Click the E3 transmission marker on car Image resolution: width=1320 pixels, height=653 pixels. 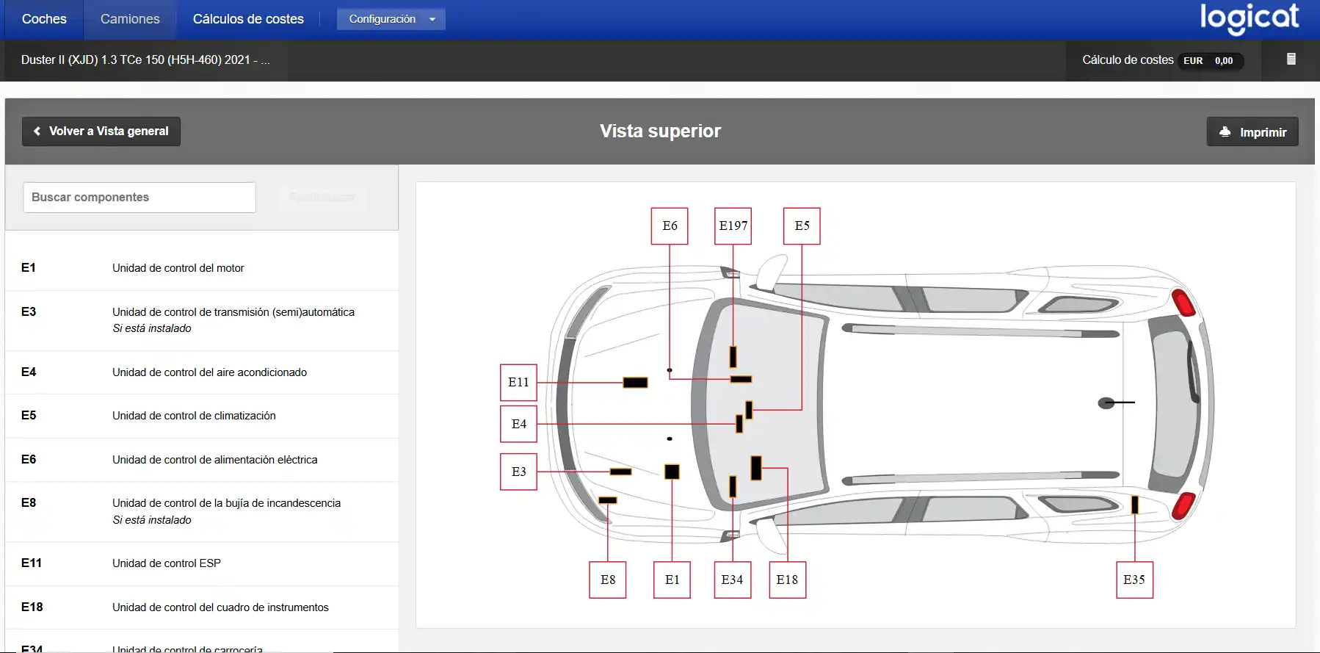(x=620, y=472)
